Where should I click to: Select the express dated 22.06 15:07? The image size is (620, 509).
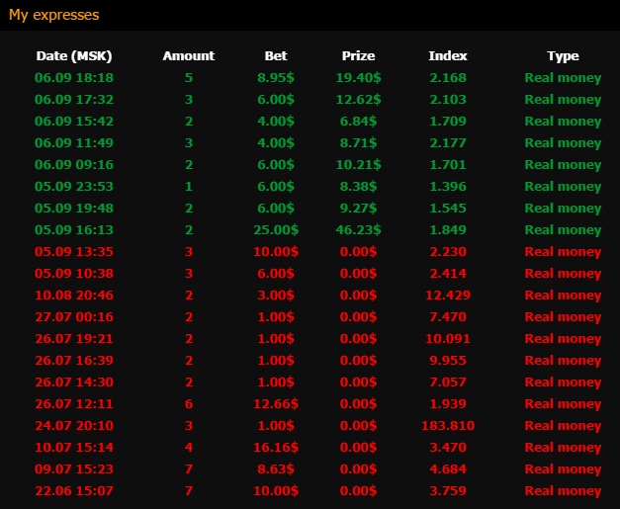[74, 491]
